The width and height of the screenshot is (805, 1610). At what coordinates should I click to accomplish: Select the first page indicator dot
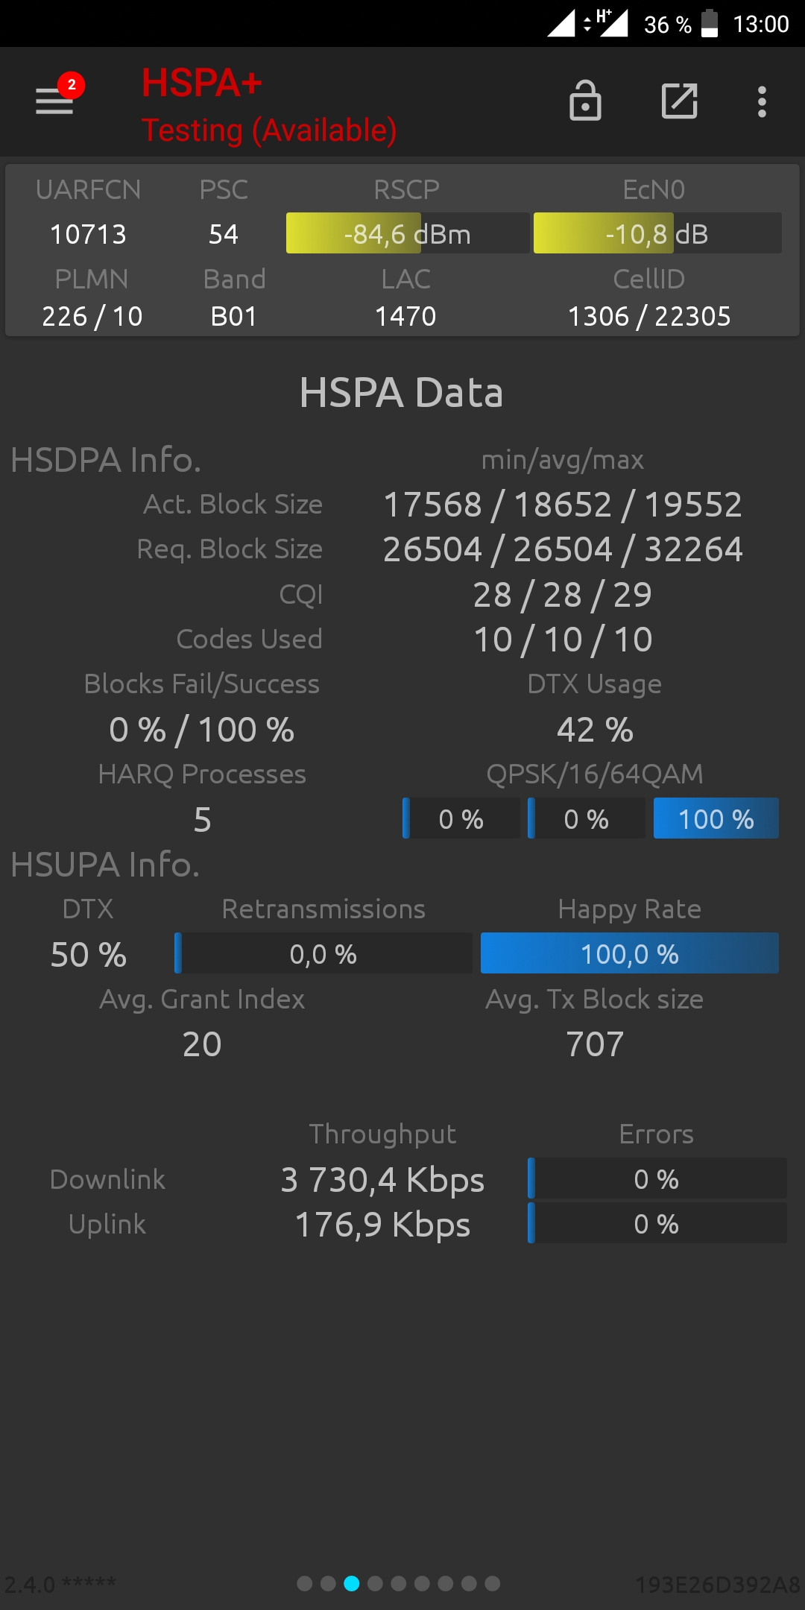[304, 1583]
